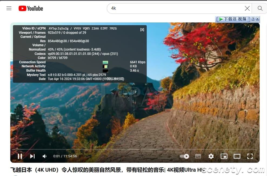
Task: Toggle the autoplay switch
Action: tap(184, 156)
